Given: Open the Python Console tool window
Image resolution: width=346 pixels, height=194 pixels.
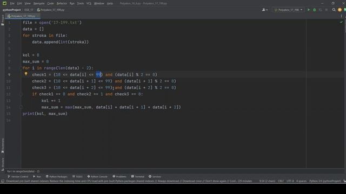Looking at the screenshot, I should (97, 176).
